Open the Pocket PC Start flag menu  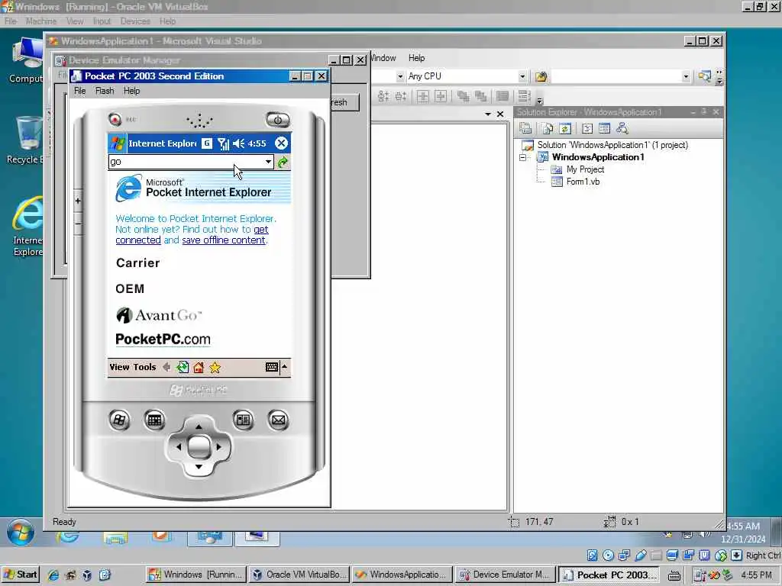pos(118,143)
